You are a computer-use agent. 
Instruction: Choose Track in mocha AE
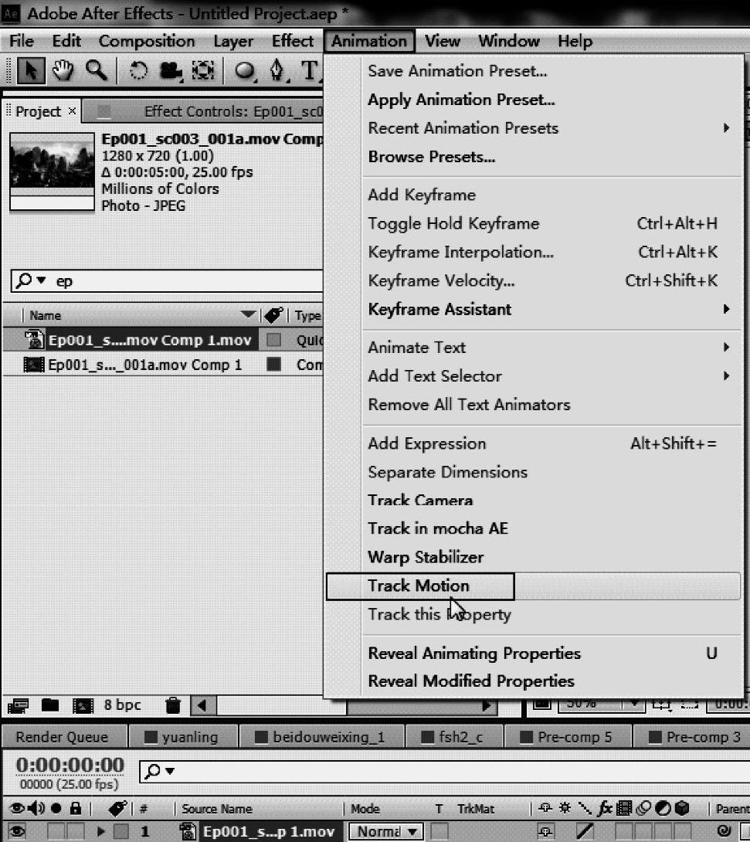tap(438, 529)
